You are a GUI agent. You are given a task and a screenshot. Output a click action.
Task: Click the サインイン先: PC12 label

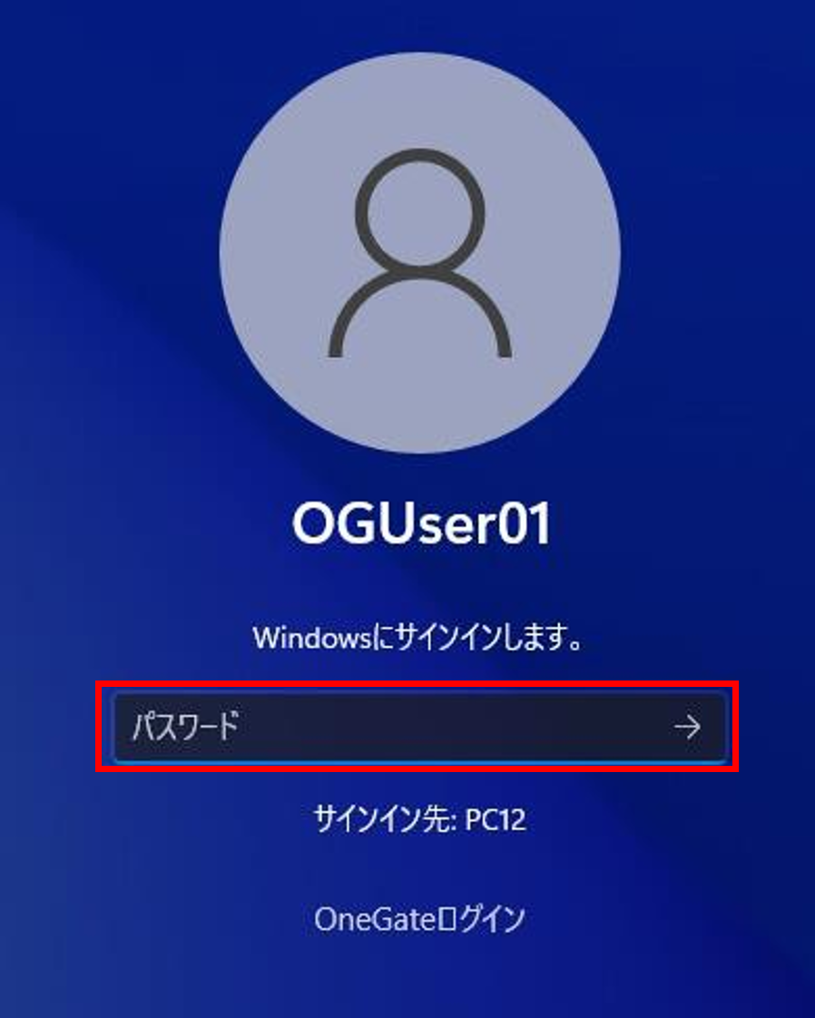[x=419, y=819]
